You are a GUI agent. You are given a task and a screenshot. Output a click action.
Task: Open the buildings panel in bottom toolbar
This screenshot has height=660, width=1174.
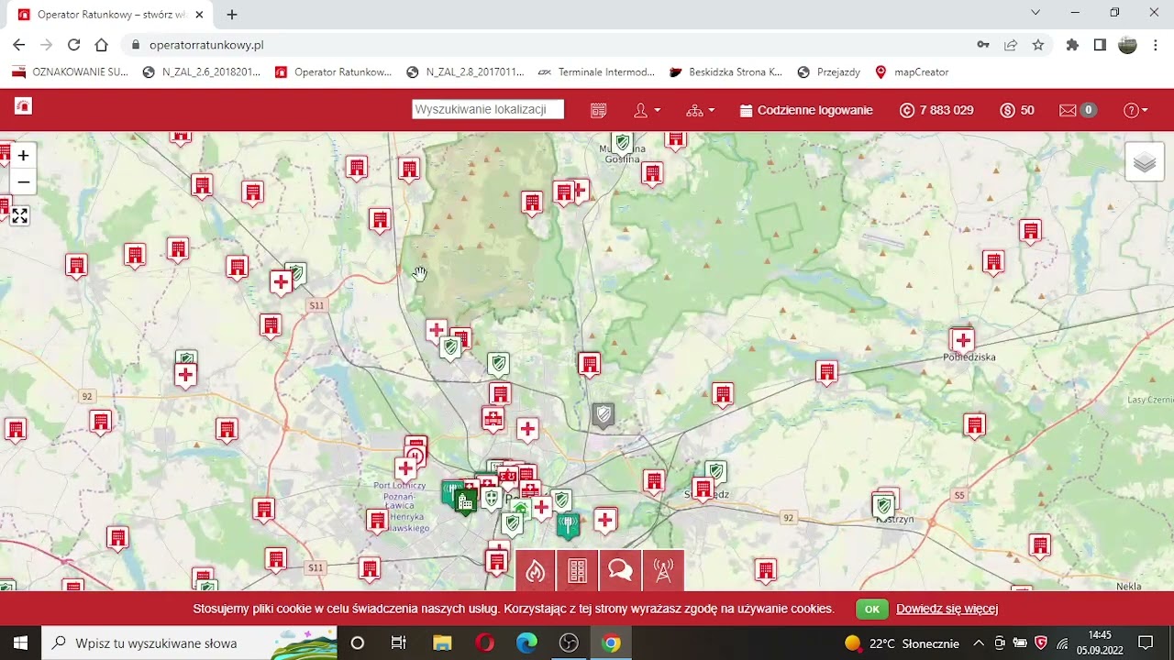pos(578,570)
